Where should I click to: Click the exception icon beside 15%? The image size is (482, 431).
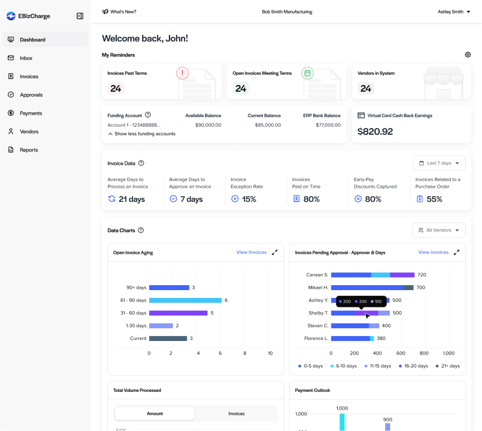pyautogui.click(x=235, y=199)
